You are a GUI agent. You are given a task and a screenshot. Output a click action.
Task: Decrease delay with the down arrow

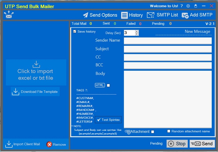137,34
